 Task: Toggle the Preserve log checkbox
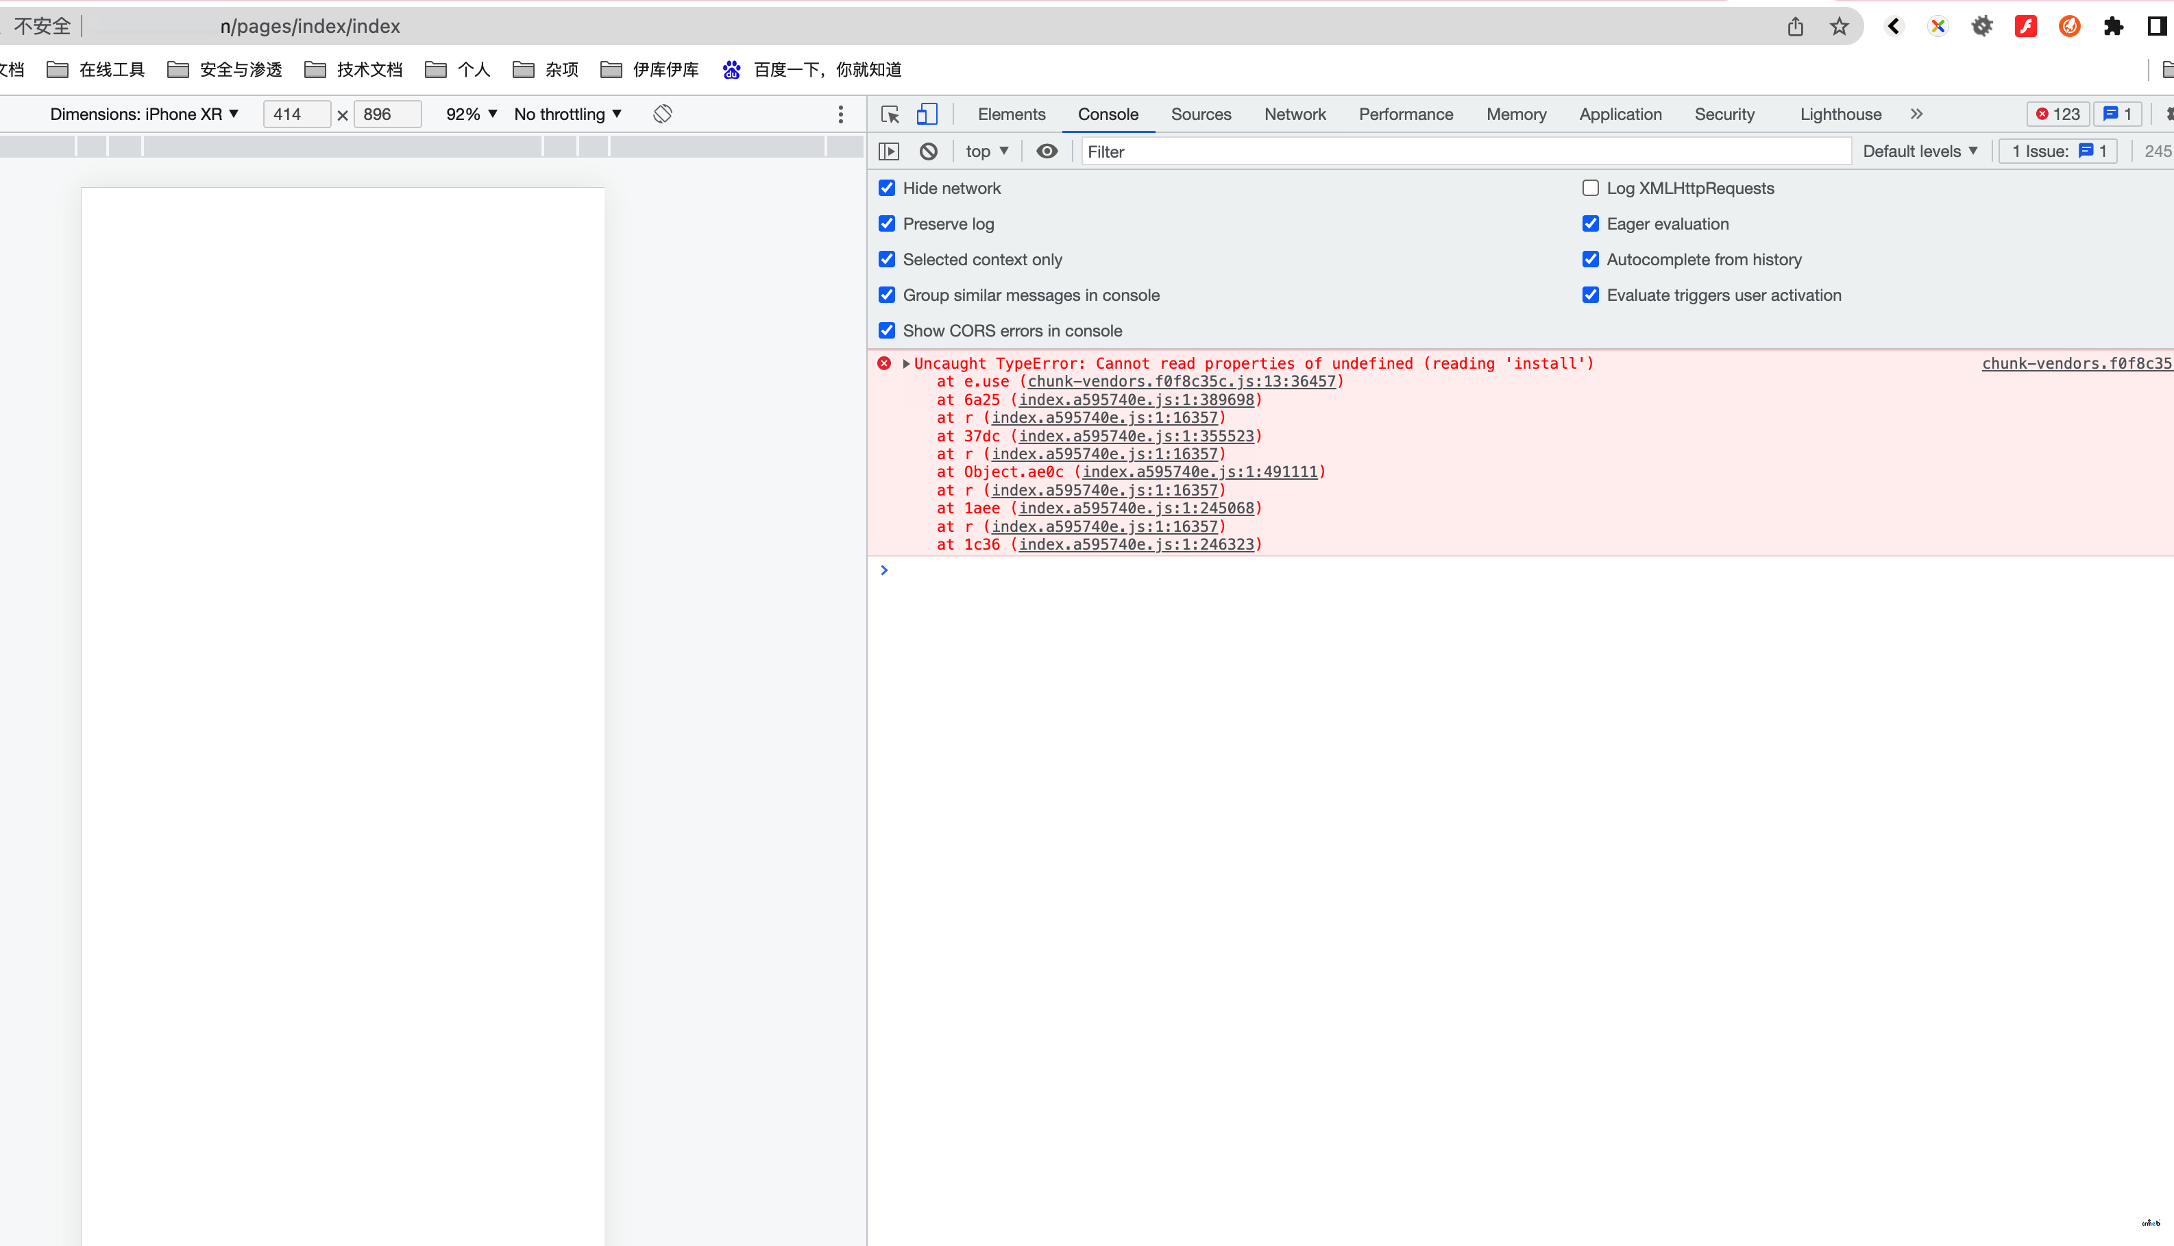[887, 223]
